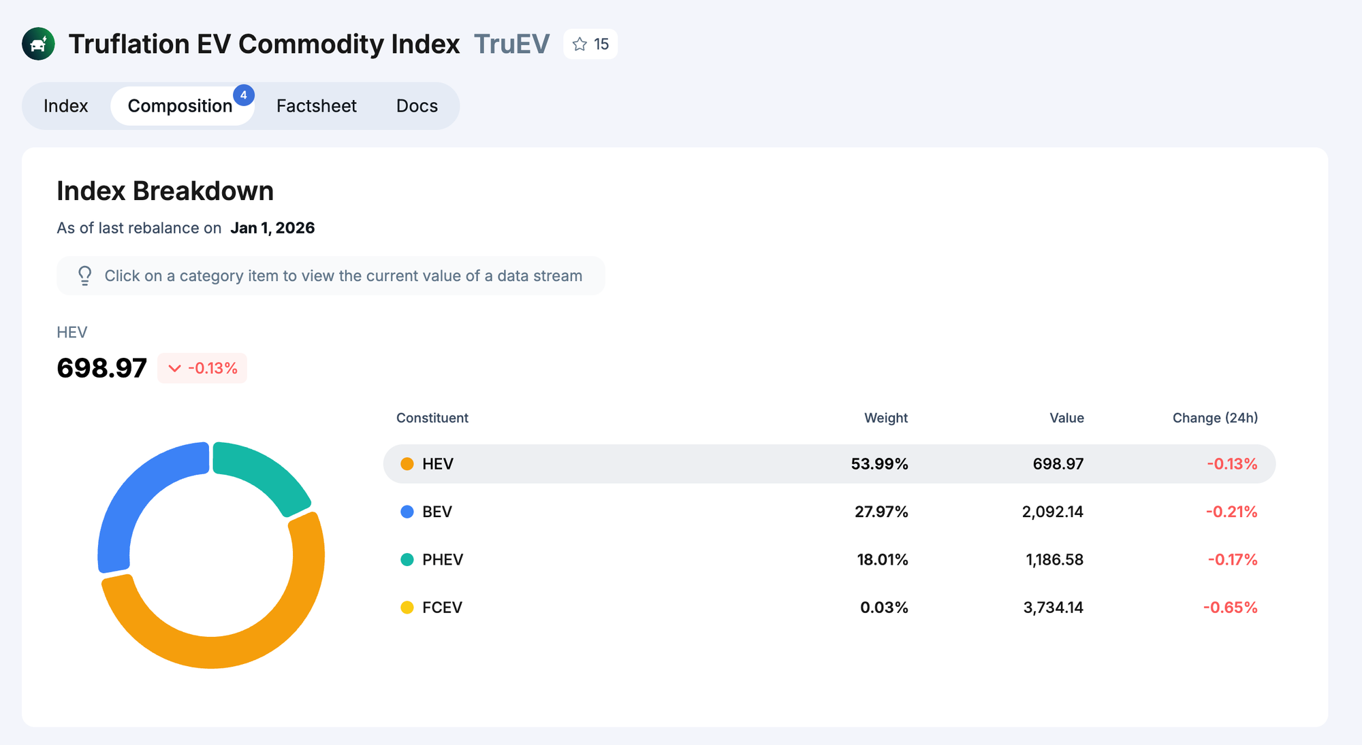Click the Change (24h) column header
The height and width of the screenshot is (745, 1362).
click(x=1214, y=418)
